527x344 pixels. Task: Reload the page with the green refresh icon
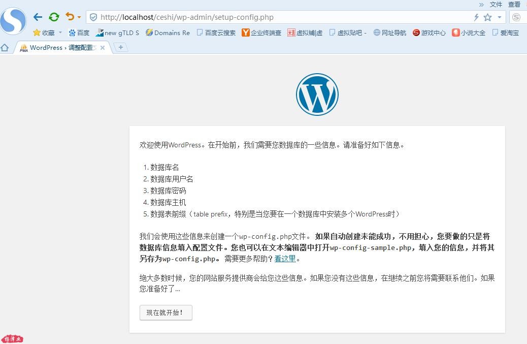click(54, 17)
